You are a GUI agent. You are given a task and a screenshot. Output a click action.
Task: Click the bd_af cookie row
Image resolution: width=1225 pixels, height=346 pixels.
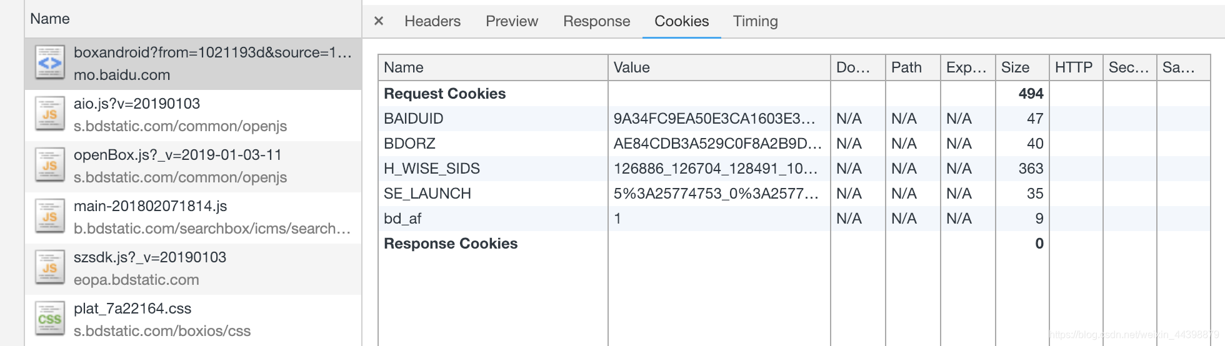pos(794,219)
